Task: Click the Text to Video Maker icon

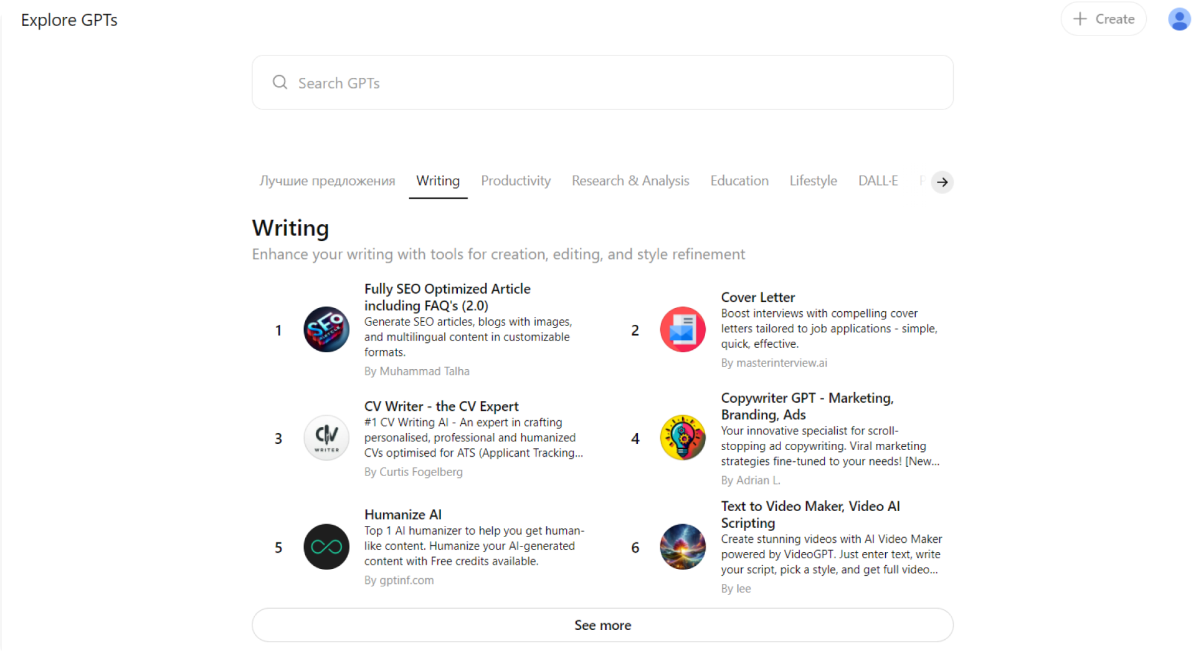Action: pos(683,546)
